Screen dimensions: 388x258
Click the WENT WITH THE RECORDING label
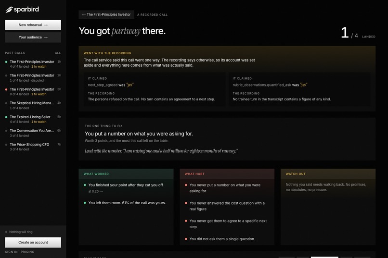pyautogui.click(x=107, y=53)
